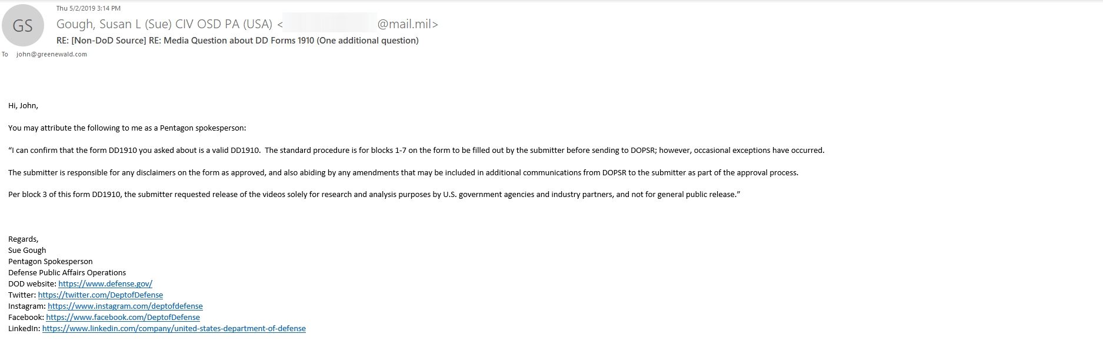Open the DOD website defense.gov link
1103x347 pixels.
105,283
